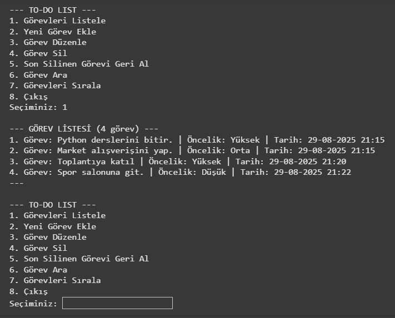Click the 'Seçiminiz:' label beside the input box

coord(33,303)
